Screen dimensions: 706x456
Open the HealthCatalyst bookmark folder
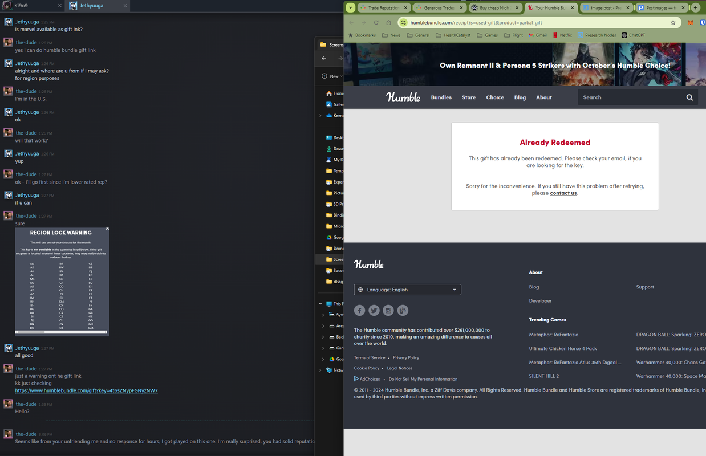coord(453,35)
